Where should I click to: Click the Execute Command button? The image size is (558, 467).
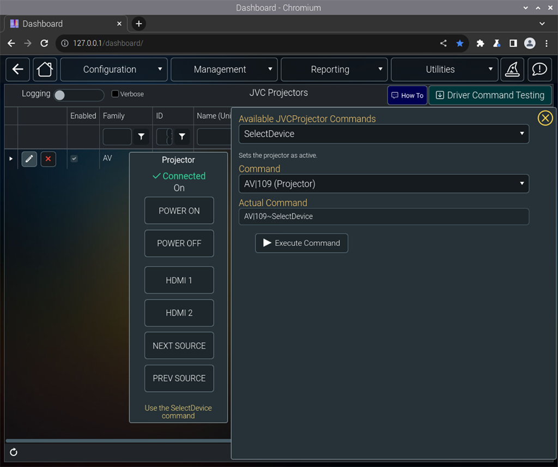pyautogui.click(x=301, y=243)
